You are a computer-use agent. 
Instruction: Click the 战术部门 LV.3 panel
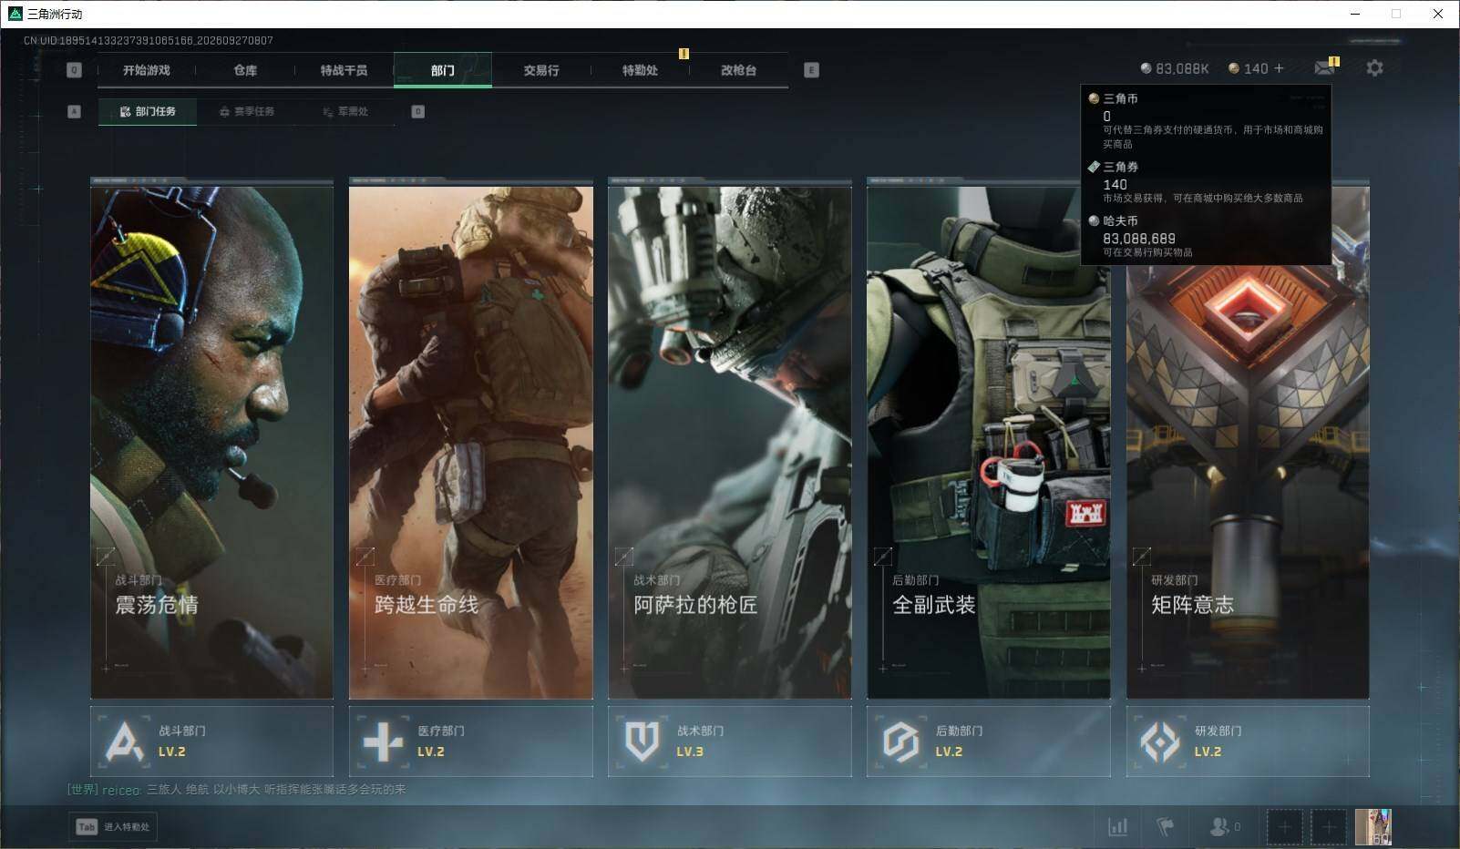[x=730, y=742]
